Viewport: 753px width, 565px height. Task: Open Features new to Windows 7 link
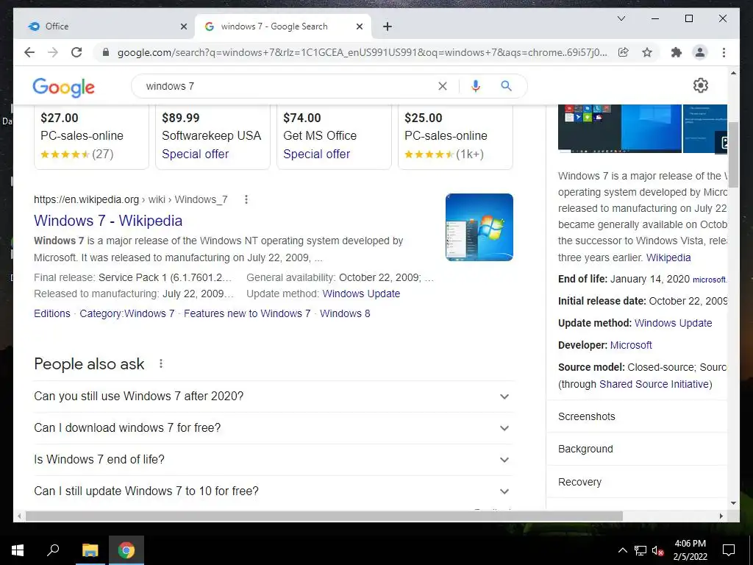[247, 313]
